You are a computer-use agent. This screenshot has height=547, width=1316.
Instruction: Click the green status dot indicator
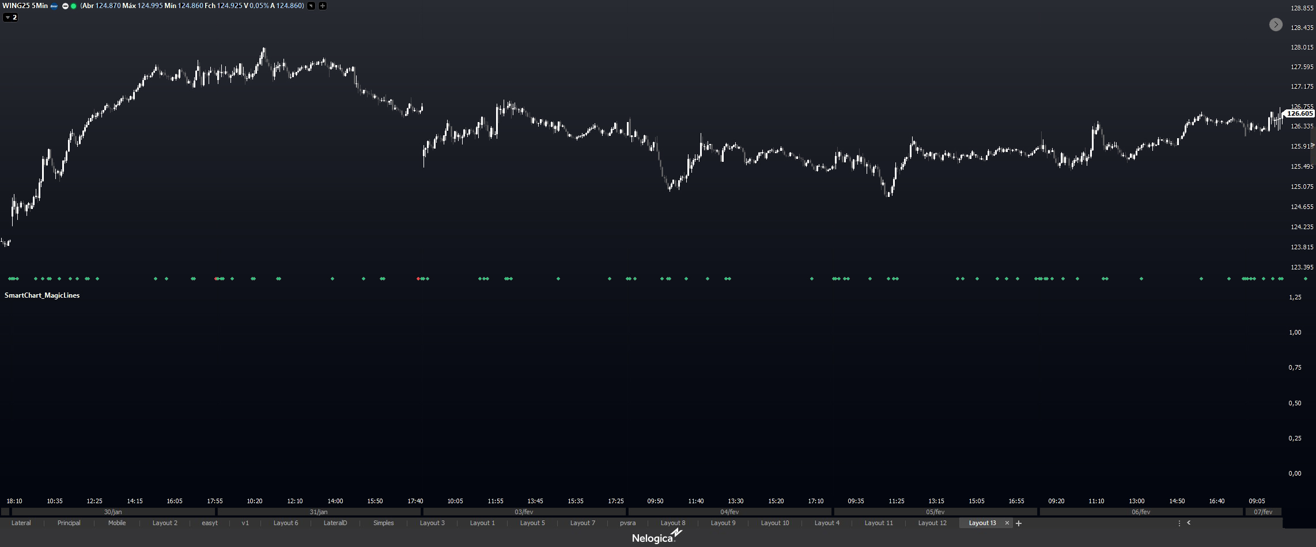(x=74, y=6)
